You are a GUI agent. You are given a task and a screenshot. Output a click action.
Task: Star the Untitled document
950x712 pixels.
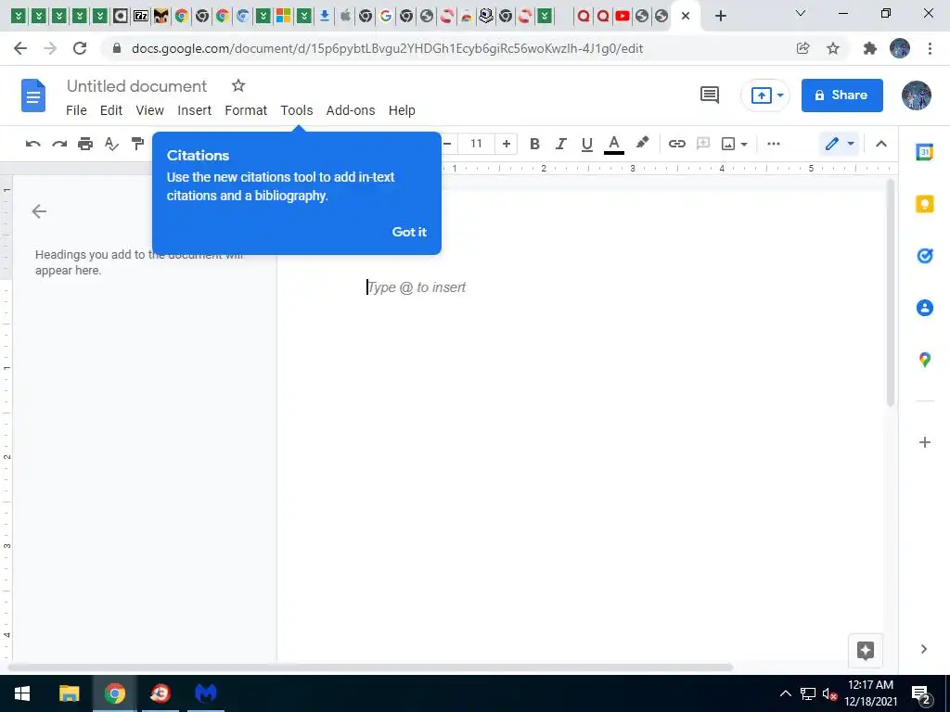(238, 85)
